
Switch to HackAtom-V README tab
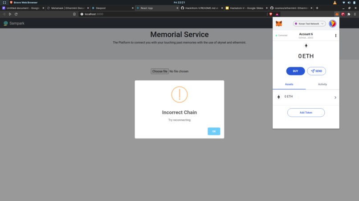201,8
